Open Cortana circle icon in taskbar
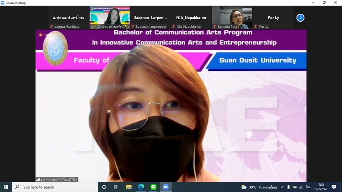 click(x=104, y=187)
